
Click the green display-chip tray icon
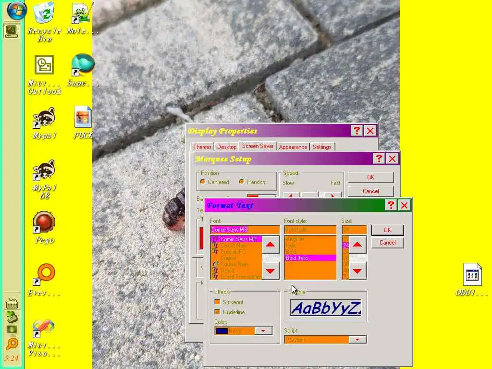tap(12, 330)
